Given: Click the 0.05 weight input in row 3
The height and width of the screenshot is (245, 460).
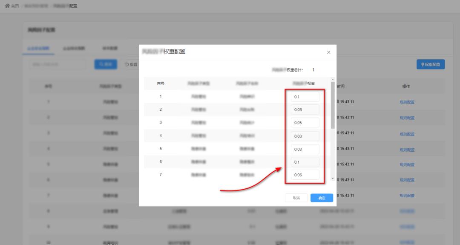Looking at the screenshot, I should (x=305, y=123).
